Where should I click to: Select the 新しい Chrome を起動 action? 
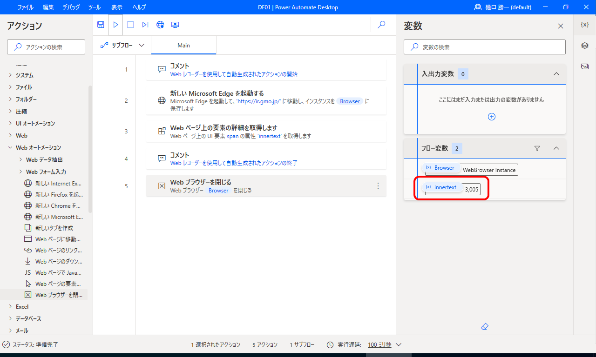(x=53, y=206)
